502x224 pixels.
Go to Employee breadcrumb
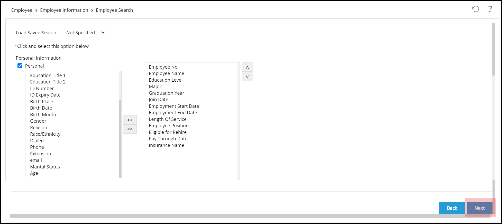(22, 10)
